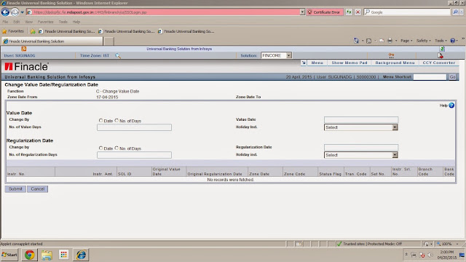Open Regularization Holiday Ind. dropdown
The image size is (466, 262).
tap(361, 155)
